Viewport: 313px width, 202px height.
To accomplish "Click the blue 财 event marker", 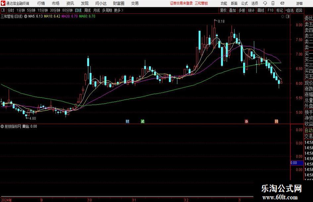I will 128,121.
